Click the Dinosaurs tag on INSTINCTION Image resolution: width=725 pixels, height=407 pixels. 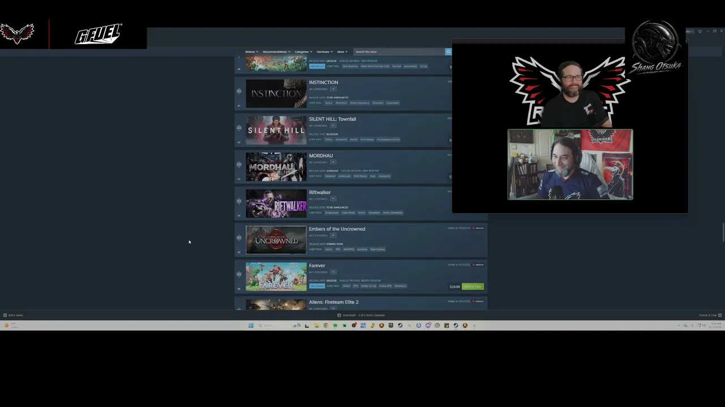point(378,103)
